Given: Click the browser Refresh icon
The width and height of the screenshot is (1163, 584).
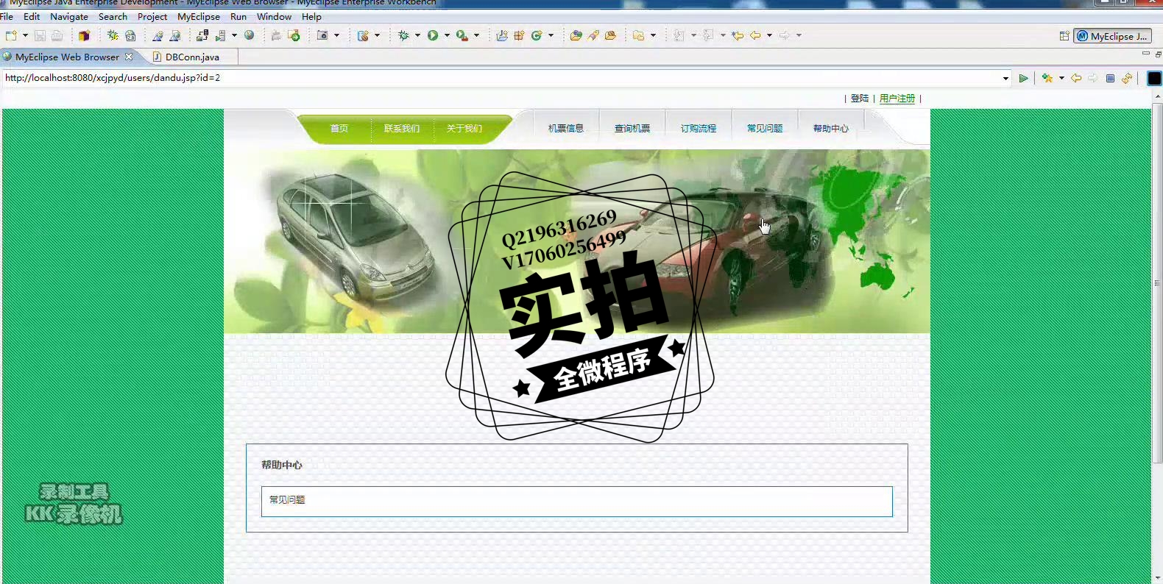Looking at the screenshot, I should [1127, 78].
